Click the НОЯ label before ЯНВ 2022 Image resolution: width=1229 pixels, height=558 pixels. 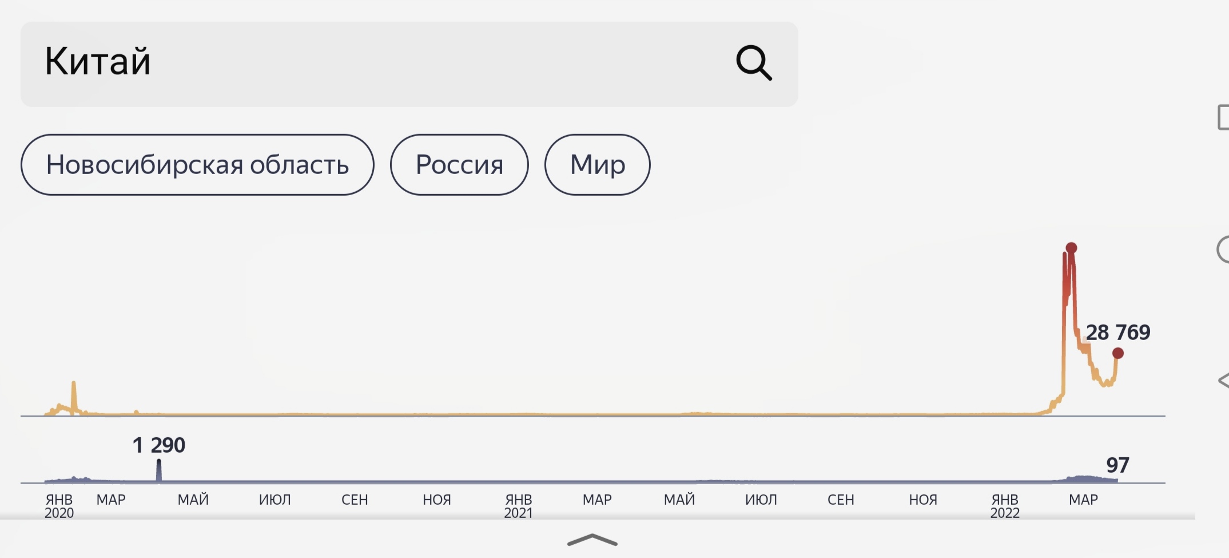click(x=923, y=500)
